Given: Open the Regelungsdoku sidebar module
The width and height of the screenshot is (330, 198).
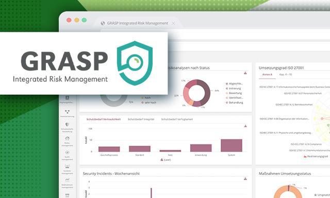Looking at the screenshot, I should (x=67, y=100).
